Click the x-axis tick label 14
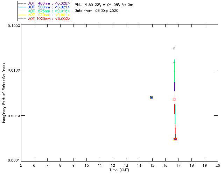The image size is (224, 179). click(x=139, y=165)
